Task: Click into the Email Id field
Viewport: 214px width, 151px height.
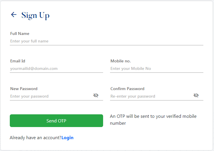Action: 56,69
